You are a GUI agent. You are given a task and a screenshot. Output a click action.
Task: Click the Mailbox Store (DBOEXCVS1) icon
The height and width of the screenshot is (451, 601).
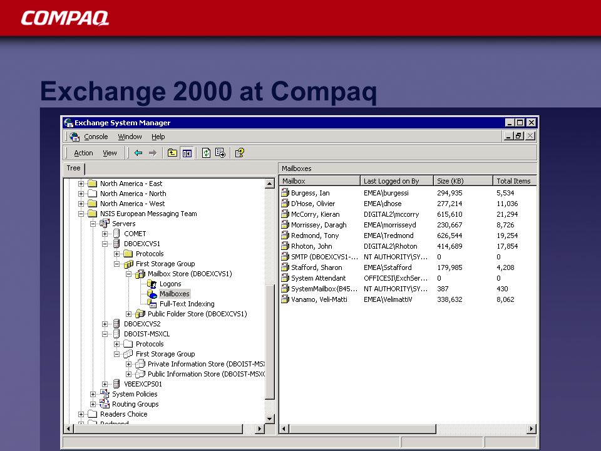tap(140, 274)
